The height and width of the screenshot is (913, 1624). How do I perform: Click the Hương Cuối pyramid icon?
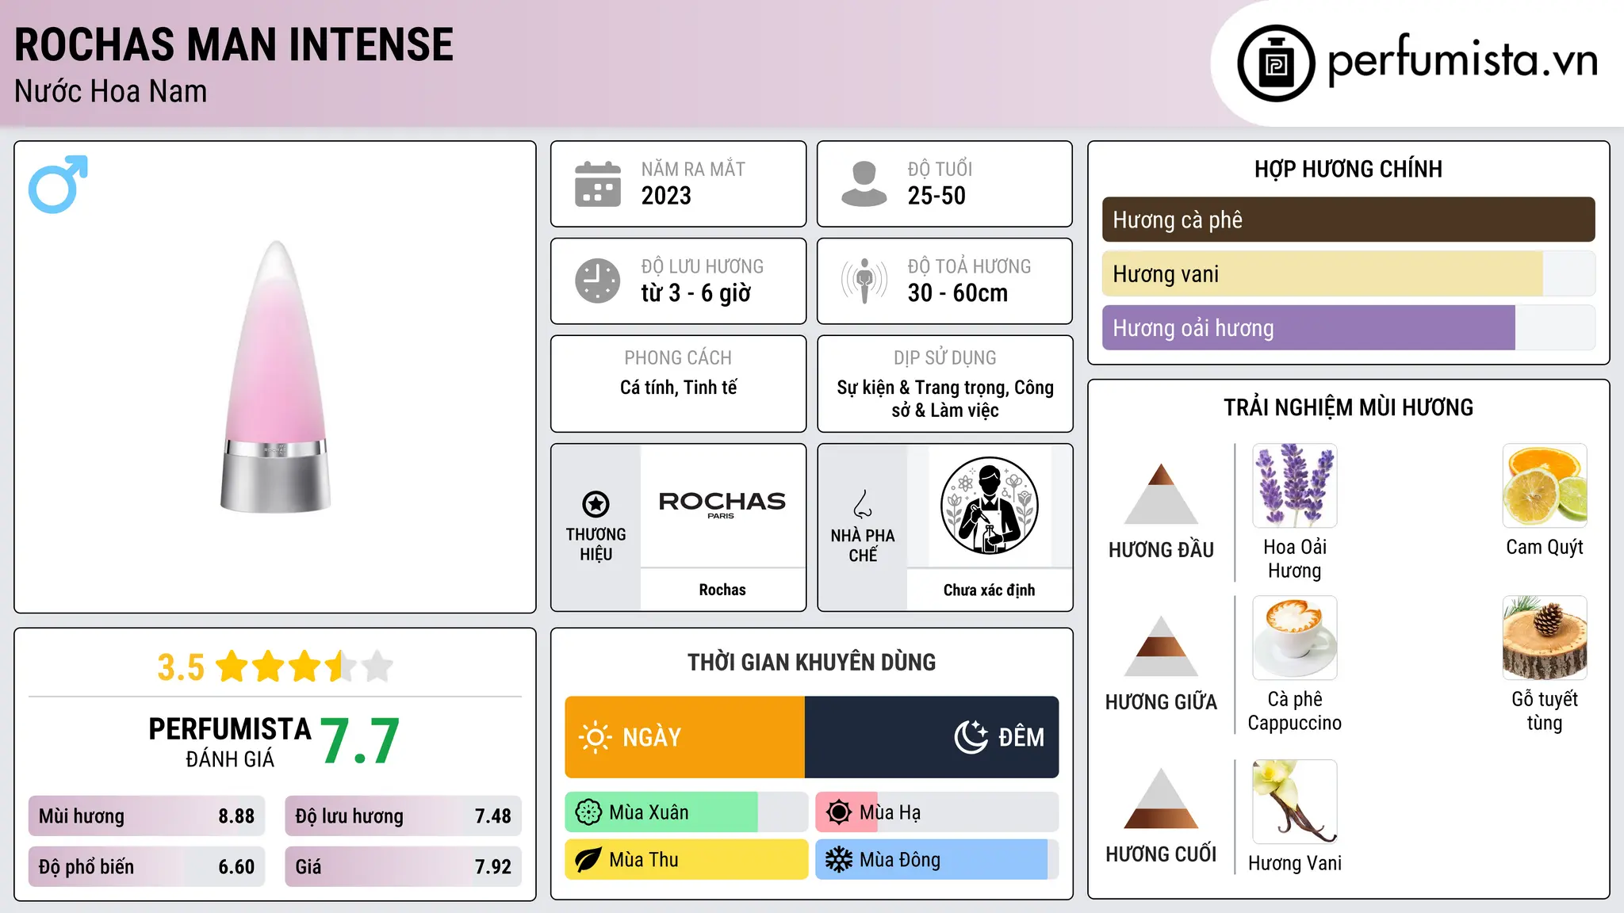coord(1162,799)
